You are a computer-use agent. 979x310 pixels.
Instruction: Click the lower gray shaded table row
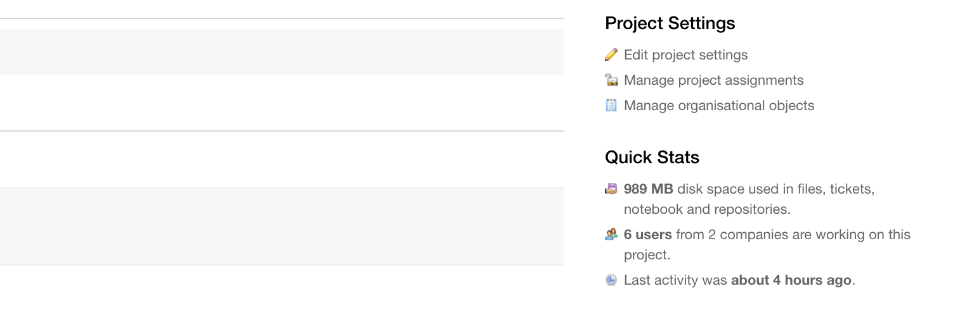282,226
